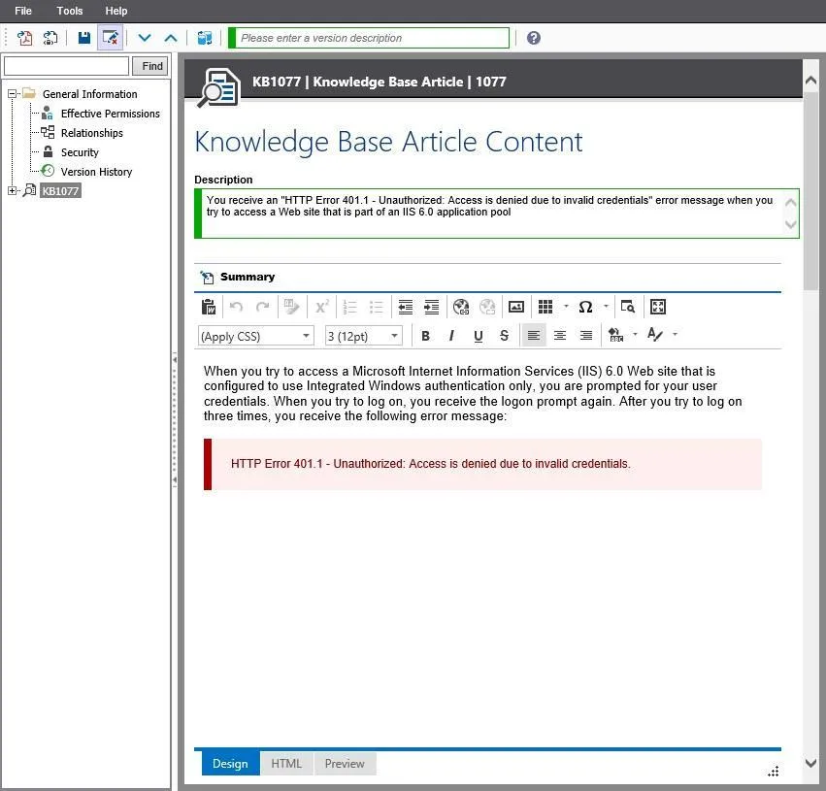Open the font size 3 (12pt) dropdown
This screenshot has height=791, width=826.
[363, 336]
